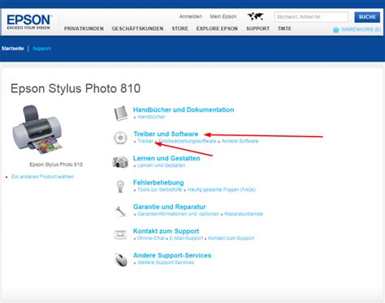
Task: Open the EXPLORE EPSON menu
Action: coord(217,28)
